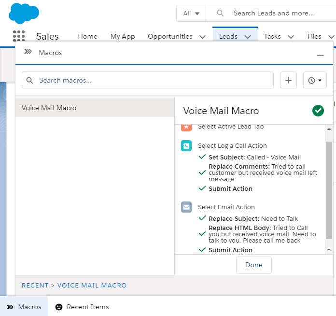Select the Leads tab
Viewport: 336px width, 316px height.
(x=228, y=36)
